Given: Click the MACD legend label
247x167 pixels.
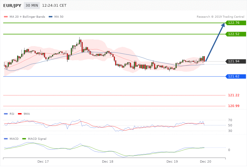Looking at the screenshot, I should [x=14, y=139].
